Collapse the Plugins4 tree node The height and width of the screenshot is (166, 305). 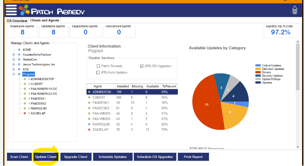pyautogui.click(x=14, y=74)
